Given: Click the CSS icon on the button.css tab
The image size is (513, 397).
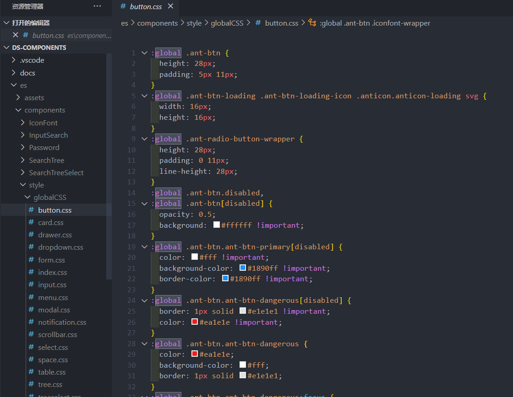Looking at the screenshot, I should tap(123, 6).
